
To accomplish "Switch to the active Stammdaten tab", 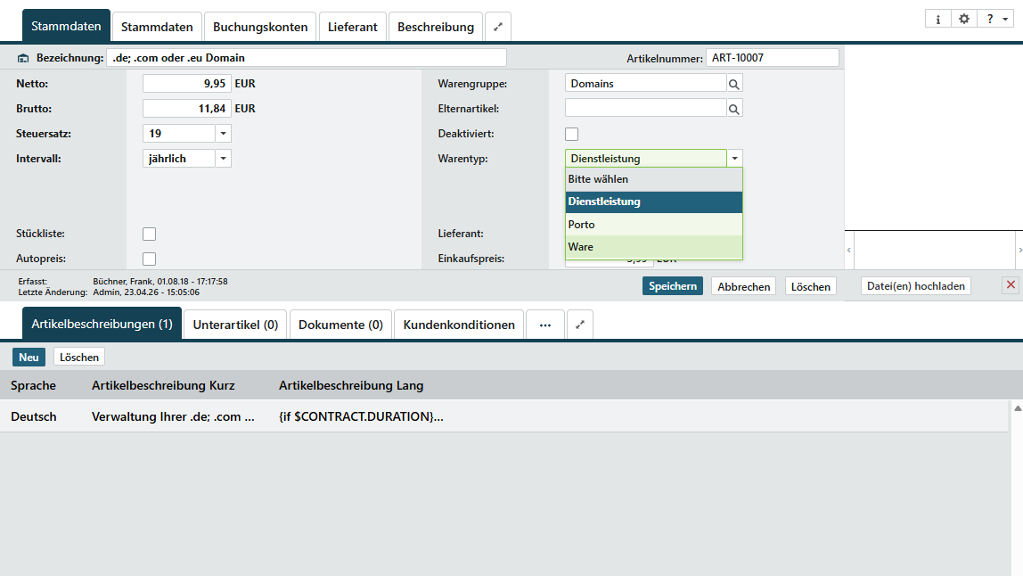I will pyautogui.click(x=66, y=26).
